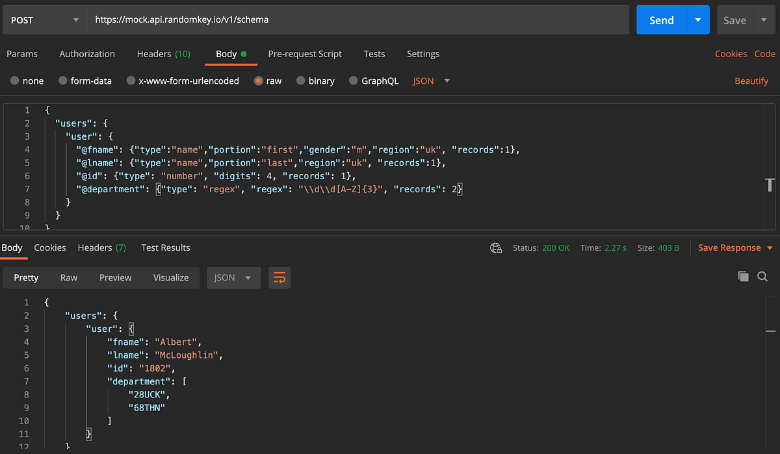Select the raw body radio button
The width and height of the screenshot is (780, 454).
click(259, 81)
